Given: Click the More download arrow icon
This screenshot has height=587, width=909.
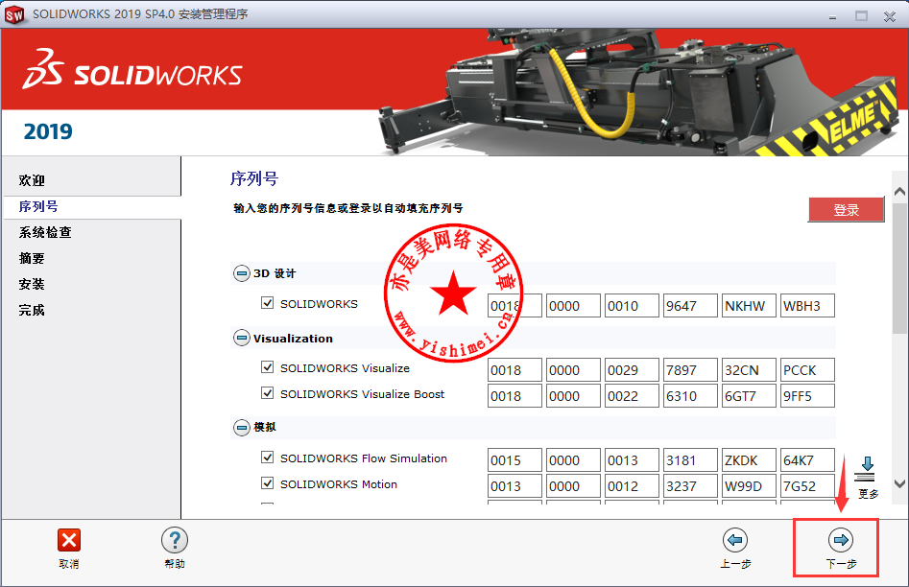Looking at the screenshot, I should click(868, 469).
